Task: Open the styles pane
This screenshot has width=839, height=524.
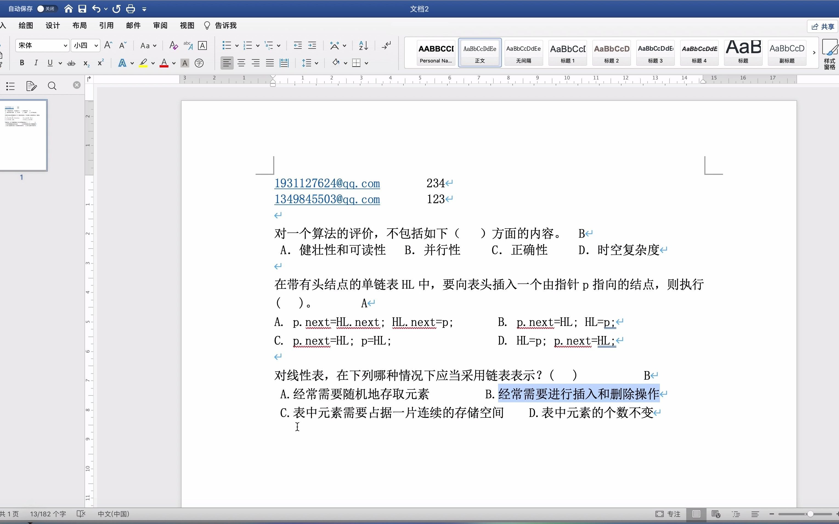Action: pyautogui.click(x=830, y=55)
